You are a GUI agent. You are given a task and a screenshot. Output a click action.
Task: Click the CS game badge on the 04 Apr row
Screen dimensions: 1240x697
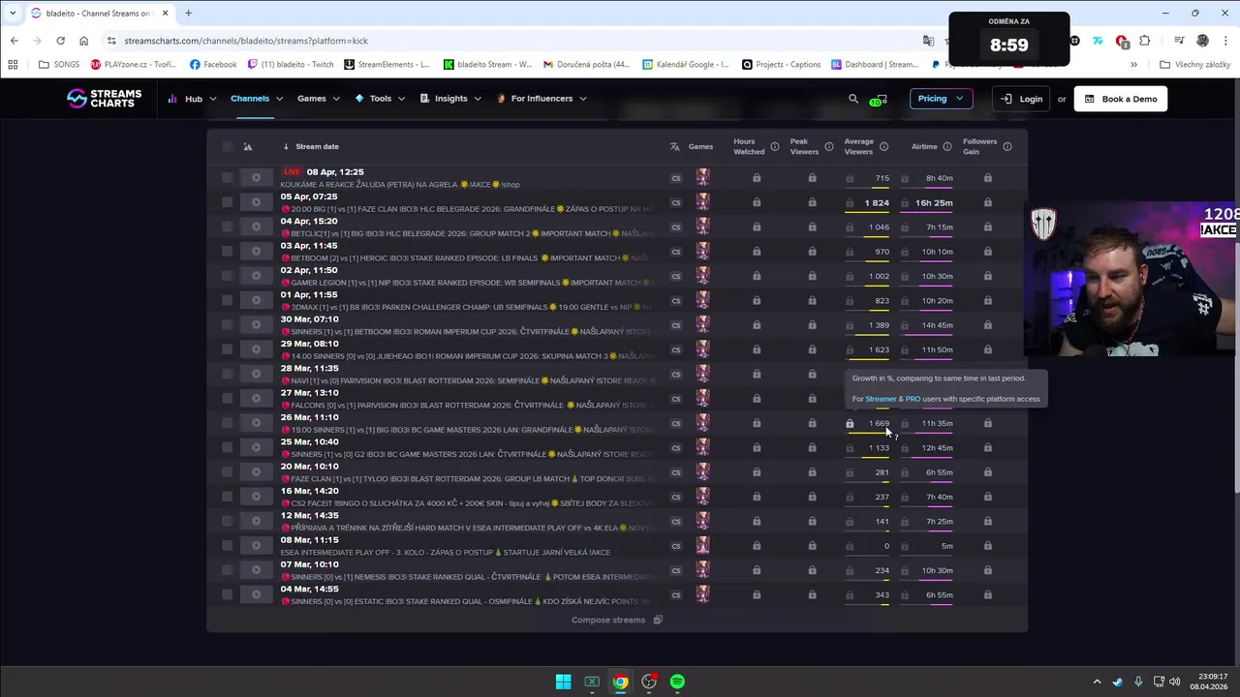(676, 227)
